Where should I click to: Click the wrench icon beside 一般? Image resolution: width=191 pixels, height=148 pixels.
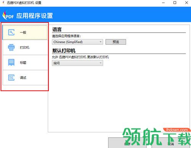click(x=11, y=32)
